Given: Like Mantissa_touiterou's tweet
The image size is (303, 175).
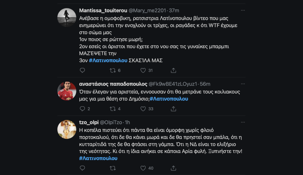Looking at the screenshot, I should [x=143, y=70].
